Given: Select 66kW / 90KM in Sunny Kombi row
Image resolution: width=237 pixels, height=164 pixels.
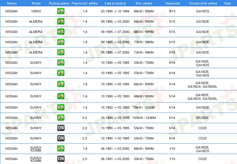Looking at the screenshot, I should pyautogui.click(x=144, y=149).
